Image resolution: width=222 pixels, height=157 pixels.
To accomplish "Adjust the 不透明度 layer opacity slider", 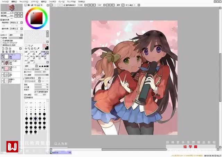I will pos(16,38).
